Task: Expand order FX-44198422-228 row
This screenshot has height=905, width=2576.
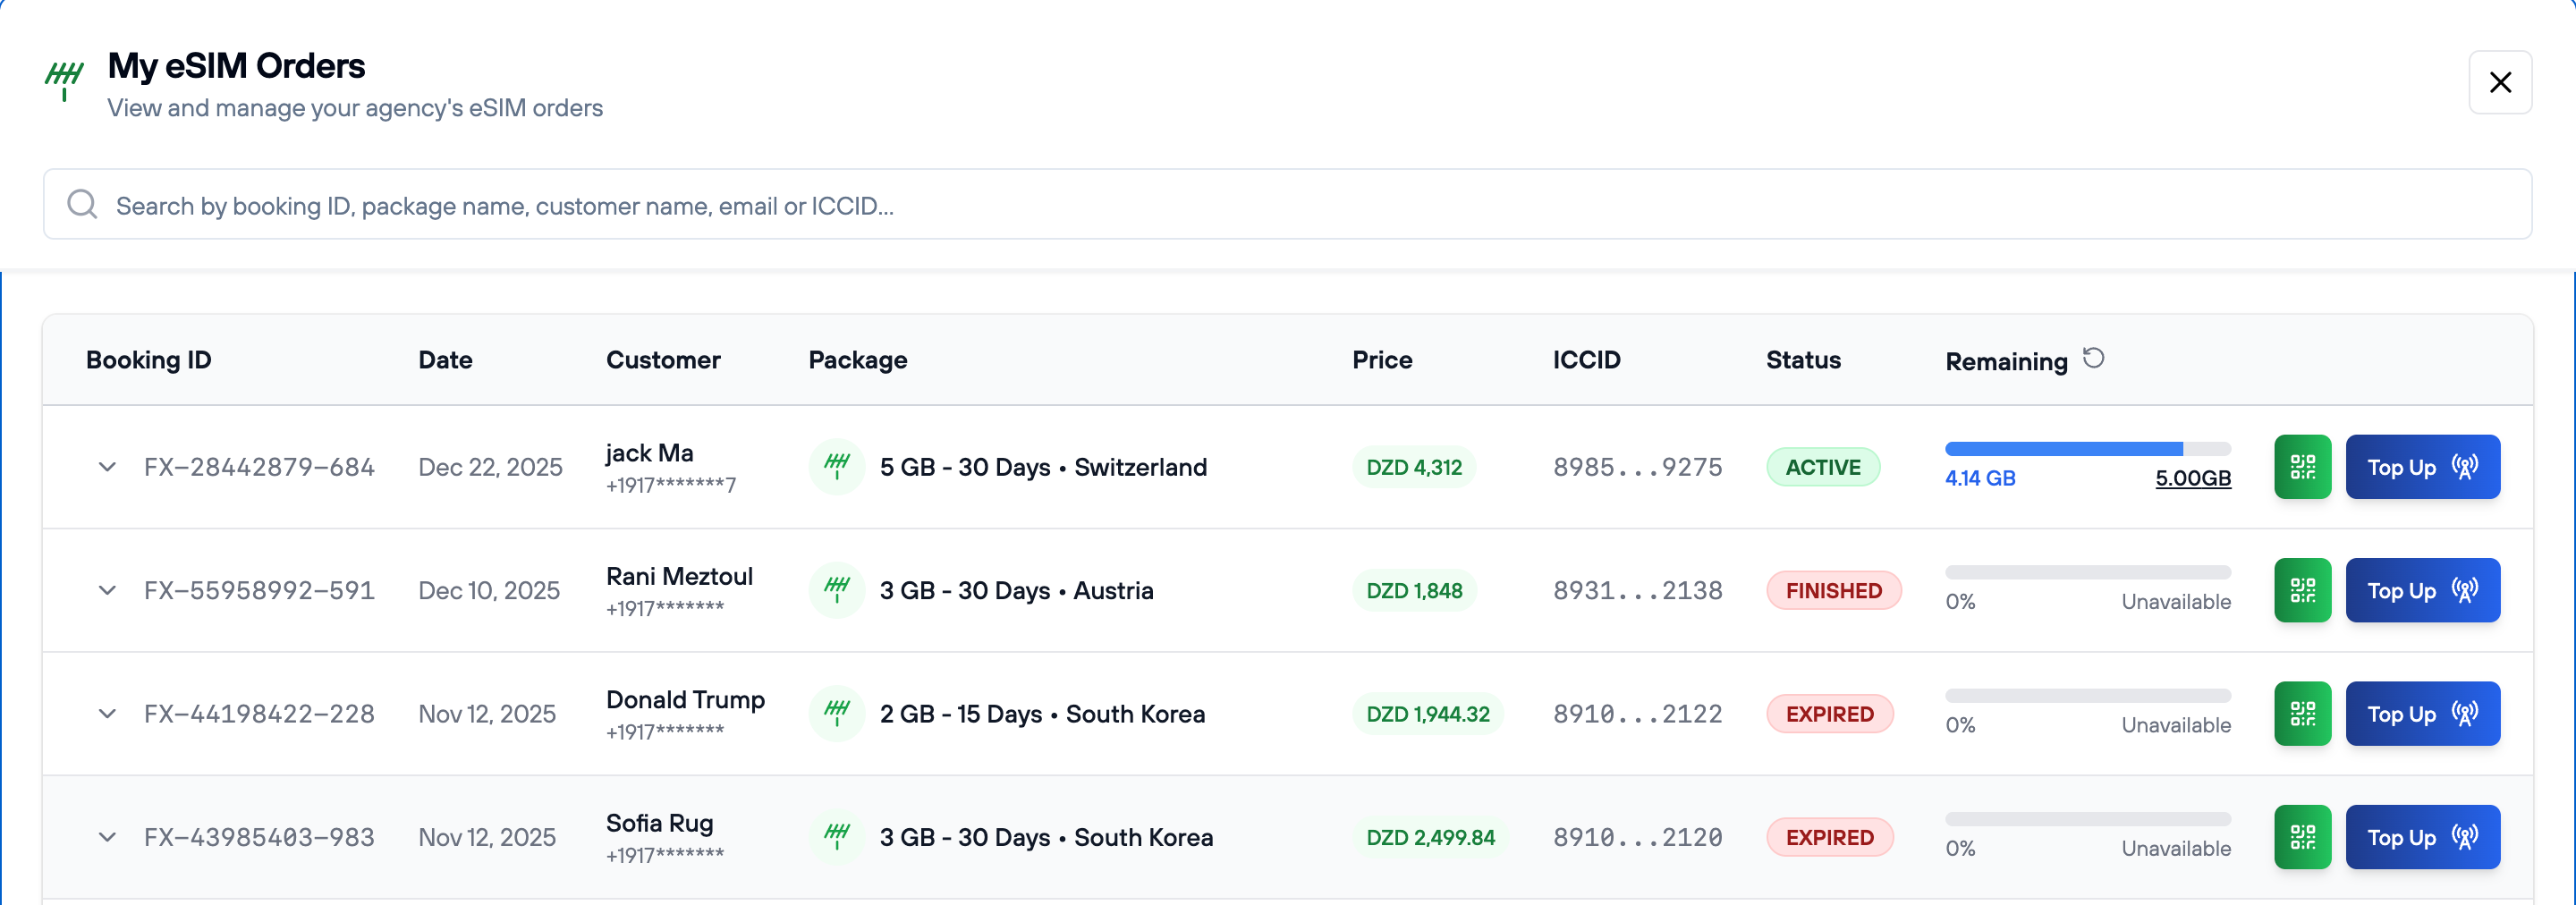Action: [x=107, y=714]
